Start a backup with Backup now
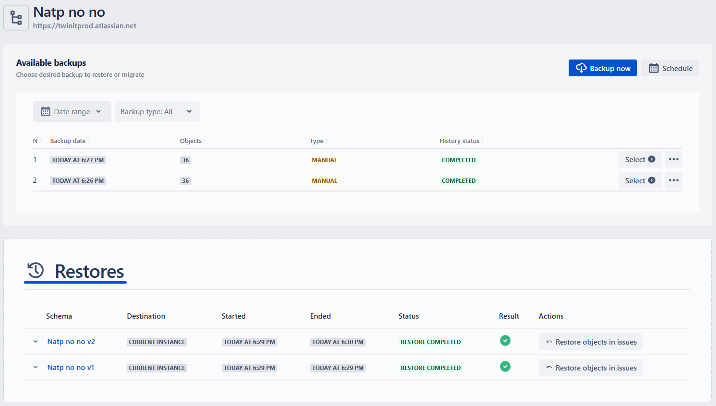The width and height of the screenshot is (716, 406). [x=603, y=68]
